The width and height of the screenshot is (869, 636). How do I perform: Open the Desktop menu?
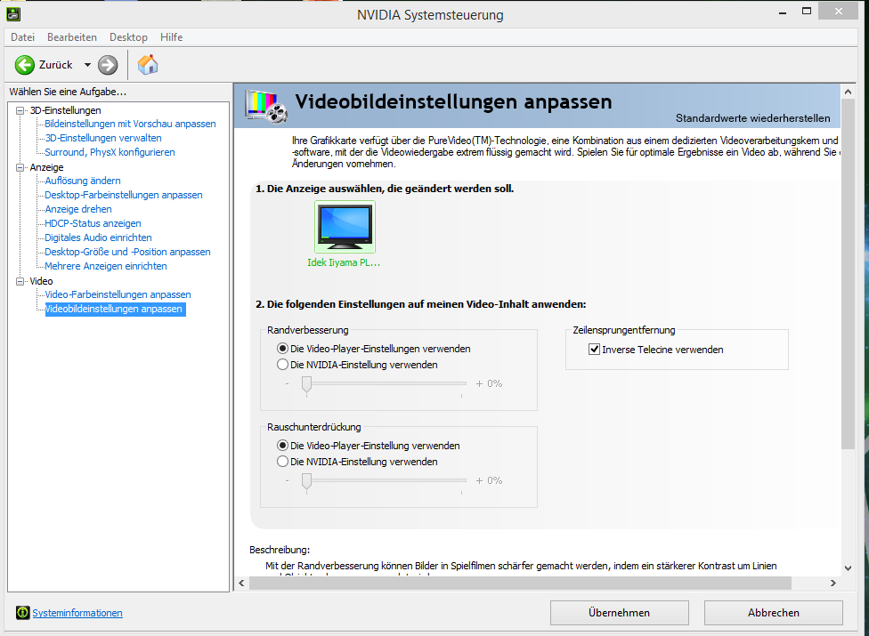click(x=128, y=37)
